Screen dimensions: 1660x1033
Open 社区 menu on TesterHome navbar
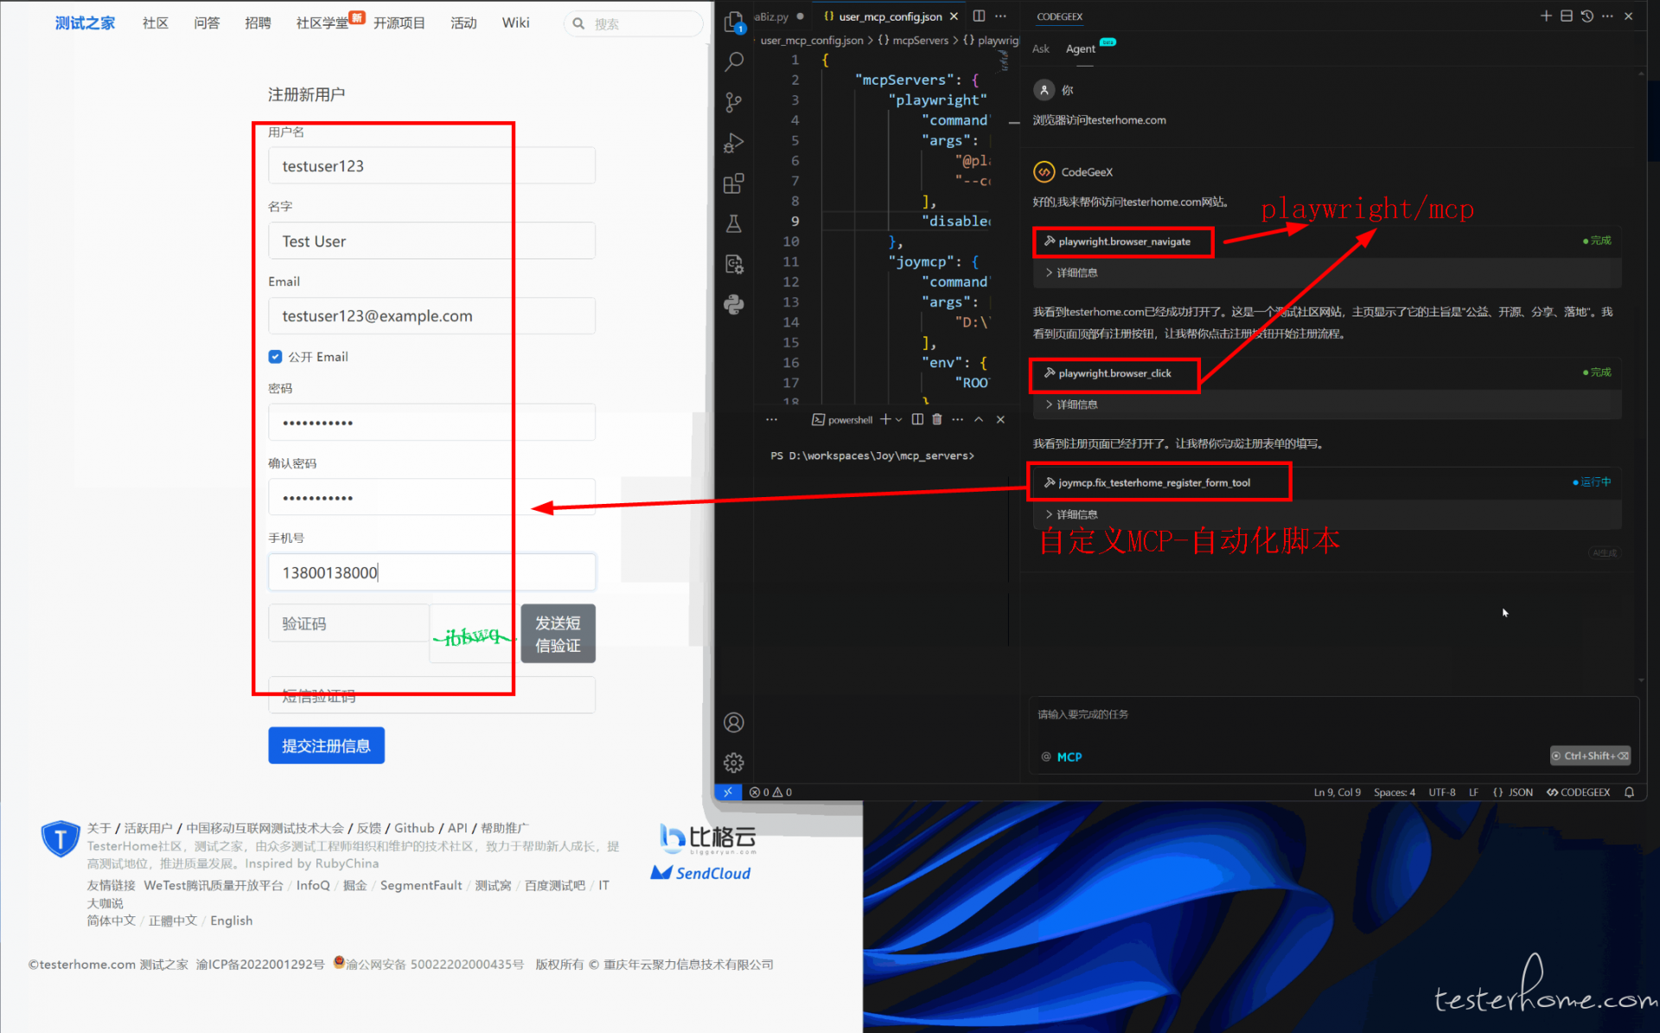pyautogui.click(x=155, y=23)
